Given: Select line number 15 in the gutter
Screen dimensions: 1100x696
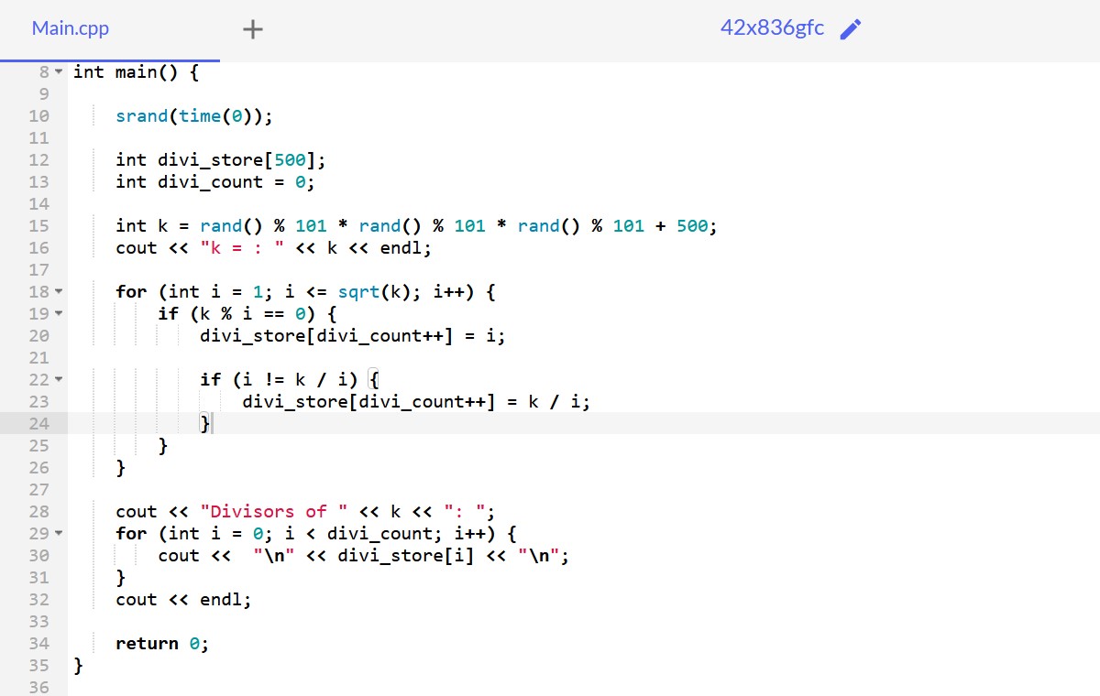Looking at the screenshot, I should [x=39, y=226].
